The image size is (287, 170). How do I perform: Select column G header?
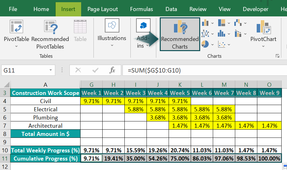click(x=91, y=85)
